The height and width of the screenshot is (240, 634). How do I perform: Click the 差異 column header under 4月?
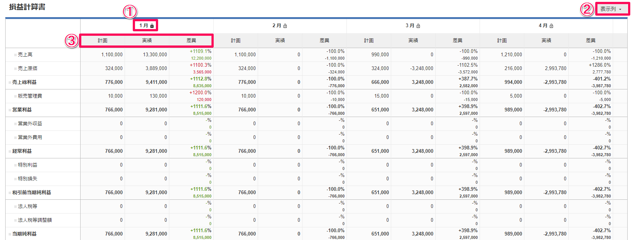click(591, 41)
